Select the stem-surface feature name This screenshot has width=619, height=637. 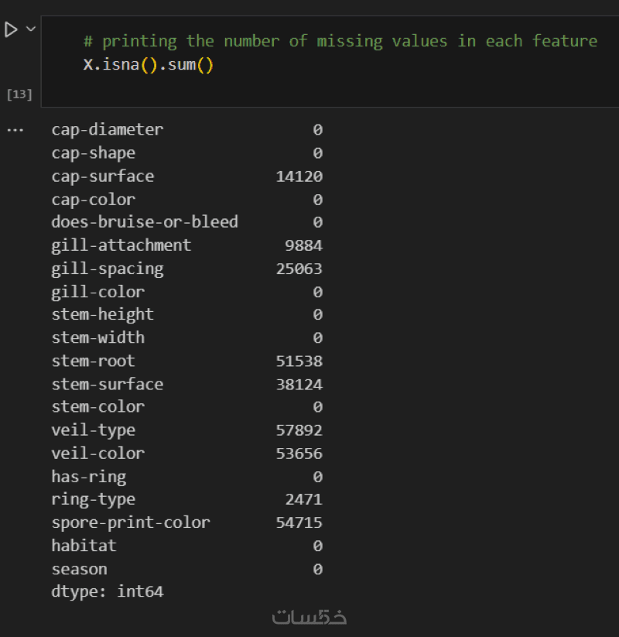click(x=108, y=384)
